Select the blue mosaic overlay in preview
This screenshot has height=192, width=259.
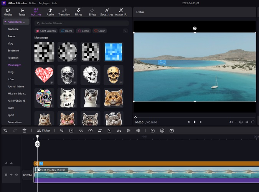pos(162,62)
